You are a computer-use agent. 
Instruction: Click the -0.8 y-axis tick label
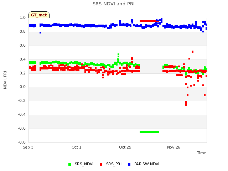22,142
